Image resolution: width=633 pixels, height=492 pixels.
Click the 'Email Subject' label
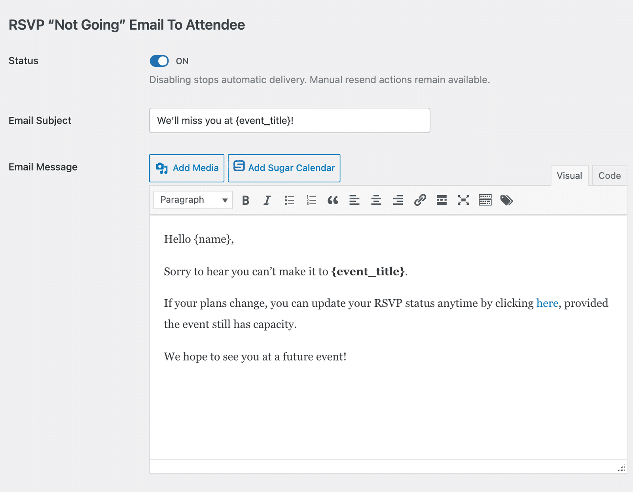(40, 120)
